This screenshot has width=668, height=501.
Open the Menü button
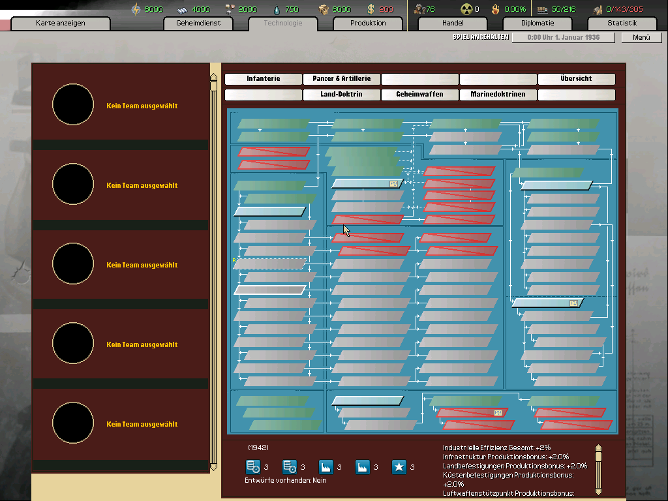[x=641, y=37]
